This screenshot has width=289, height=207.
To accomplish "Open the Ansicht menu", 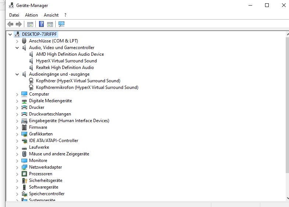I will click(x=51, y=15).
